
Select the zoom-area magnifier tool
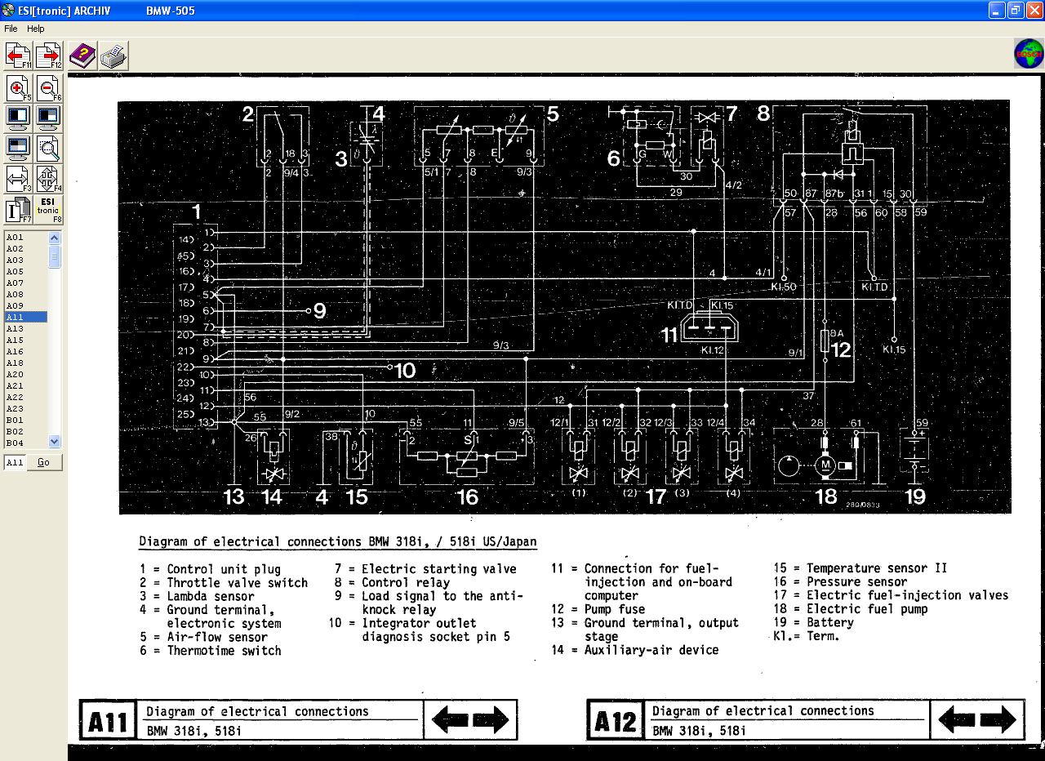coord(49,148)
